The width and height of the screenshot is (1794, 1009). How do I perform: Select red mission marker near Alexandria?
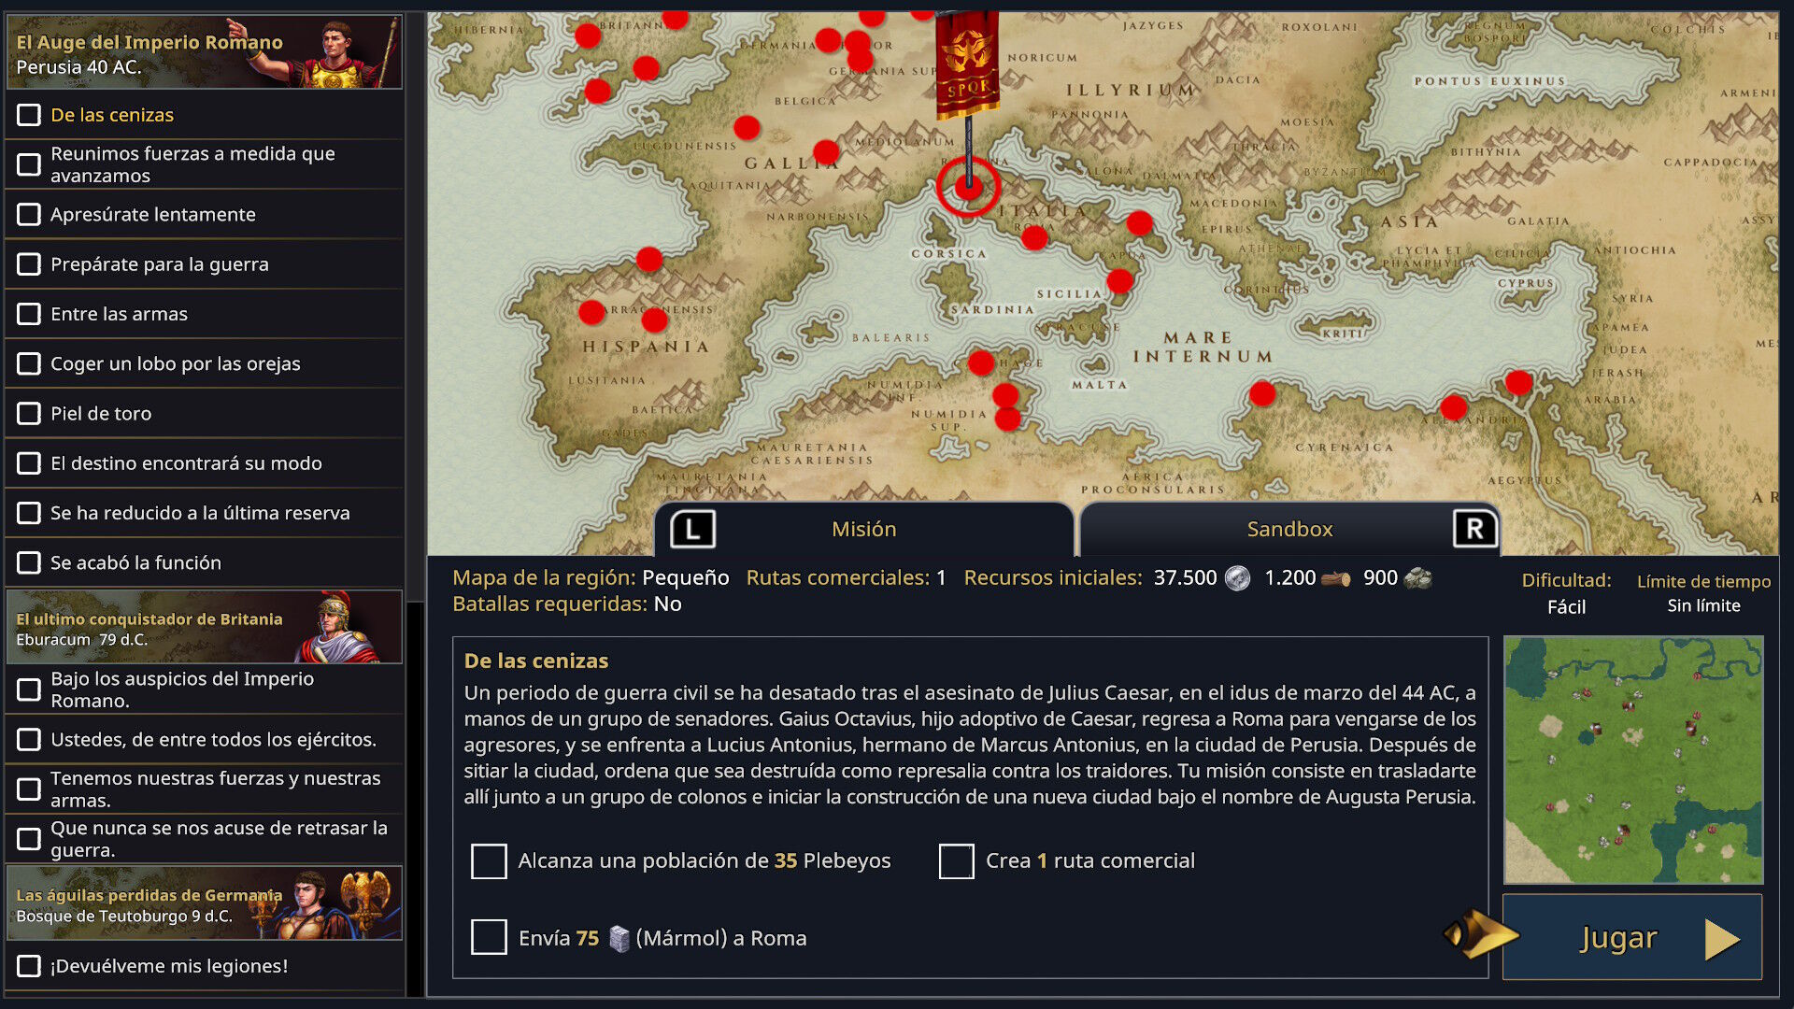[1453, 407]
